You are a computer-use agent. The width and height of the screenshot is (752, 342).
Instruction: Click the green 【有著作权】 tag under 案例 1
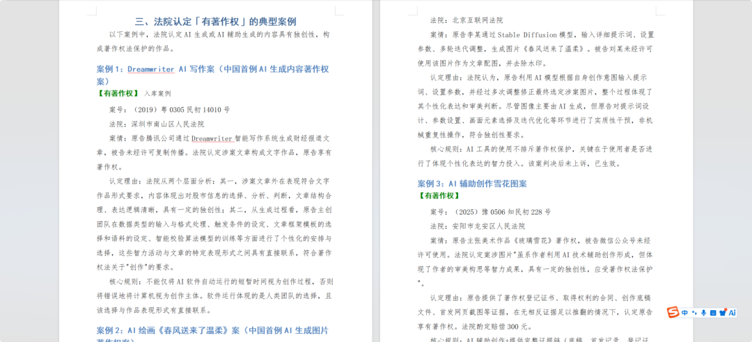pos(118,93)
